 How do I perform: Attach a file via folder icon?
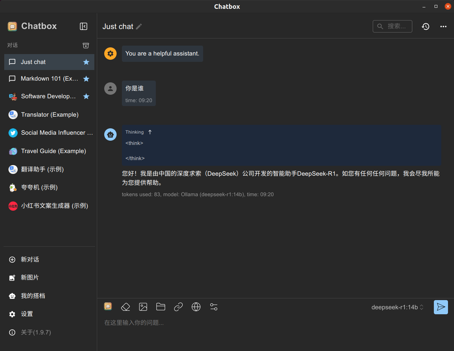tap(161, 307)
